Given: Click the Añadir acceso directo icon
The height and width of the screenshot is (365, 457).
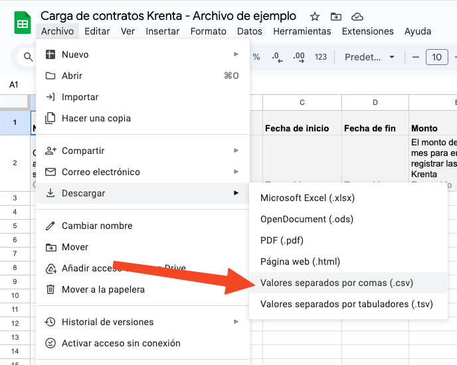Looking at the screenshot, I should (50, 268).
